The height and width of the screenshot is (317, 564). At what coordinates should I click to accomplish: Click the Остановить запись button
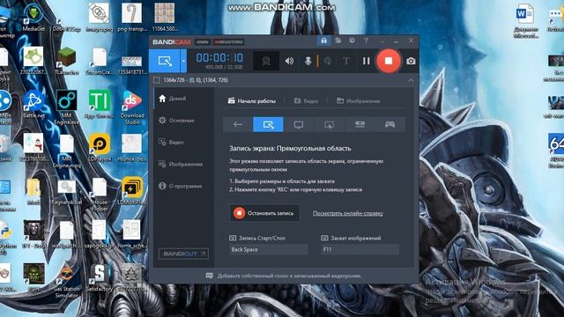(x=264, y=213)
